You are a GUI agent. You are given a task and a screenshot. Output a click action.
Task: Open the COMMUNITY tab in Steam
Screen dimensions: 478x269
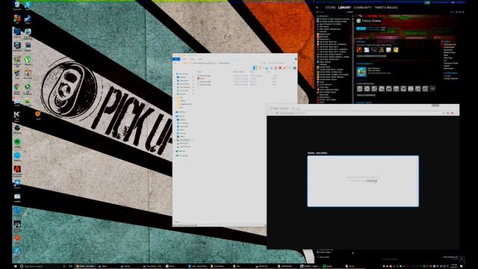coord(362,7)
